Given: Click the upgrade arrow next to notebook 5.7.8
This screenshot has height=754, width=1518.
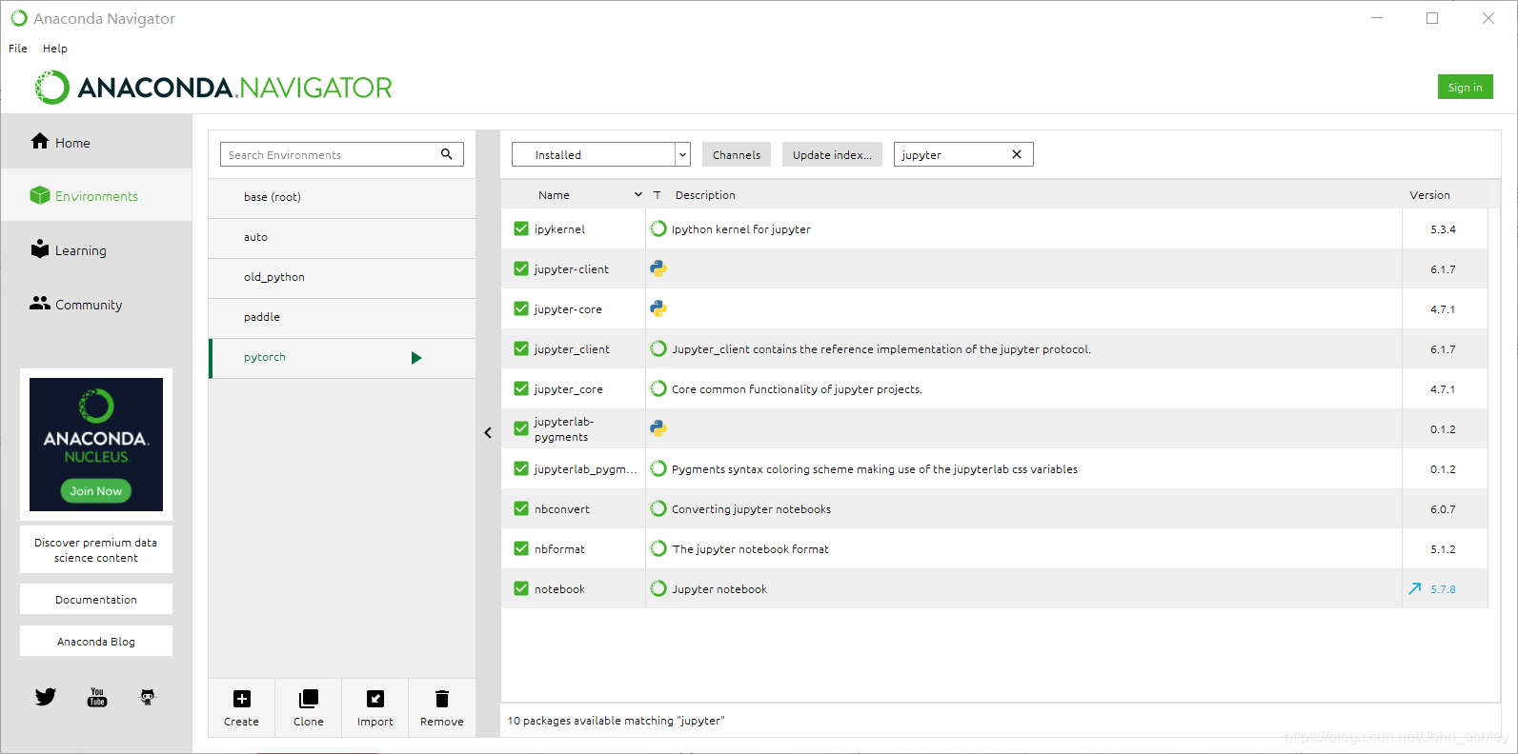Looking at the screenshot, I should 1415,588.
